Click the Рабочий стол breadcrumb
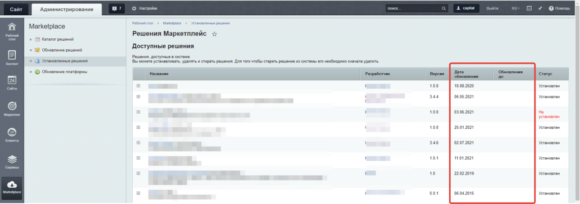The height and width of the screenshot is (204, 580). tap(143, 23)
